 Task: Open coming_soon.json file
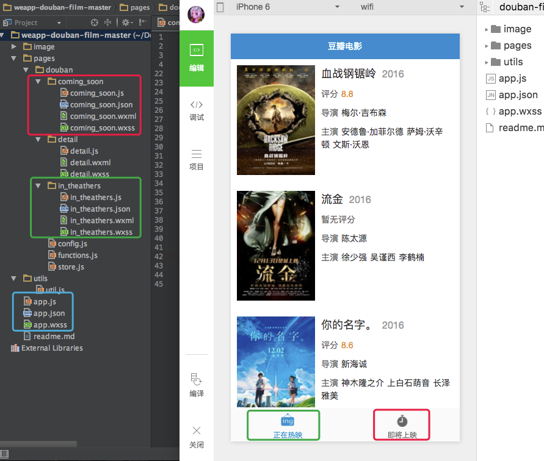tap(96, 105)
